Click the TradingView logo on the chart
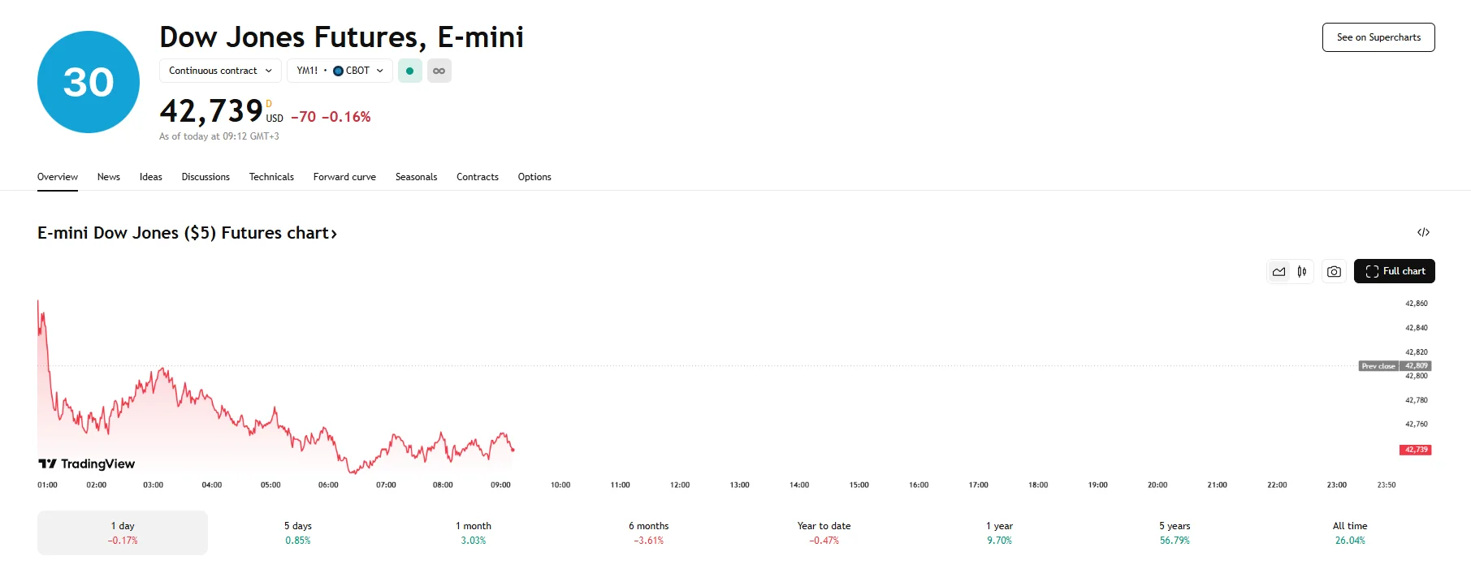The height and width of the screenshot is (569, 1471). click(x=87, y=463)
